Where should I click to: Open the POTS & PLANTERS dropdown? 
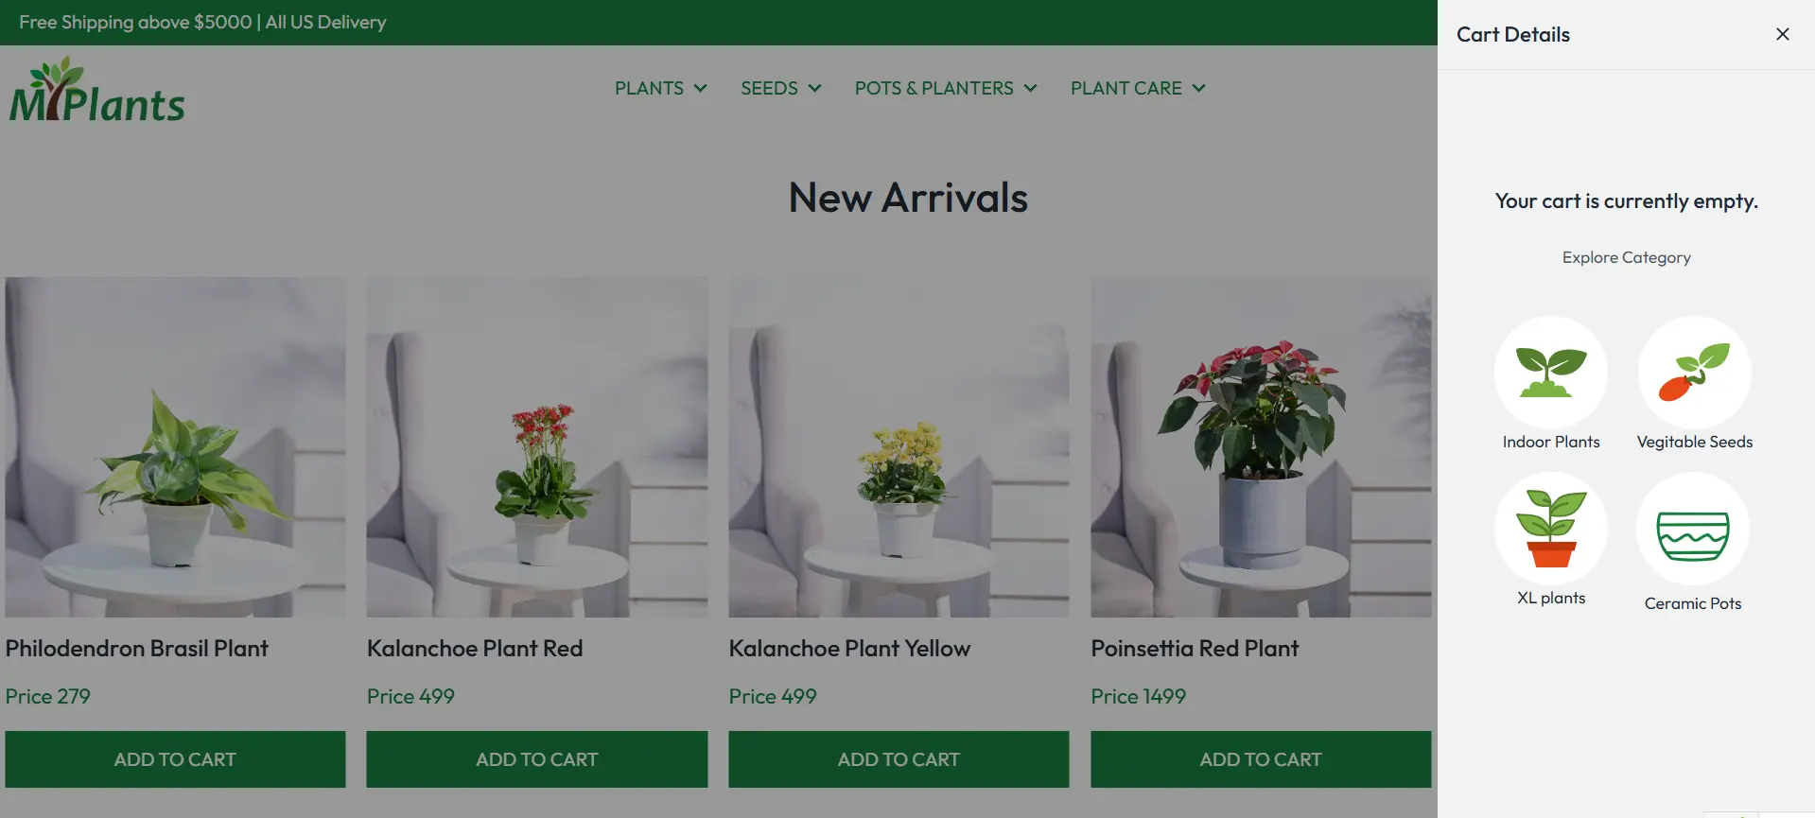(946, 88)
